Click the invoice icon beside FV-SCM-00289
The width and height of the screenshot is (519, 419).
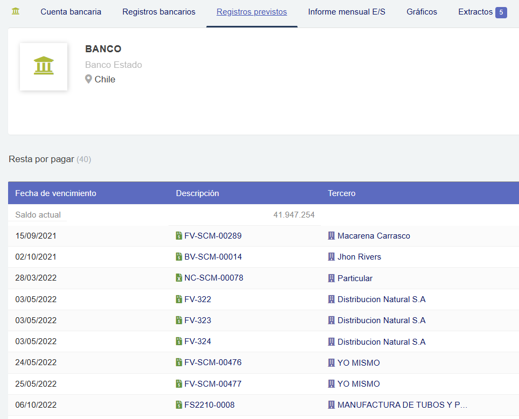tap(179, 236)
